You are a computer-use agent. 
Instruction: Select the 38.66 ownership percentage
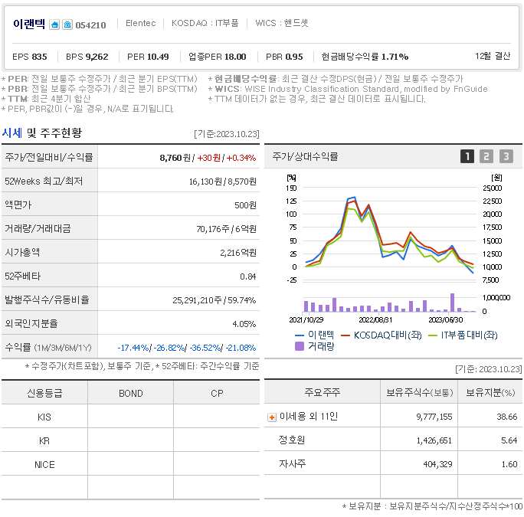pyautogui.click(x=506, y=417)
